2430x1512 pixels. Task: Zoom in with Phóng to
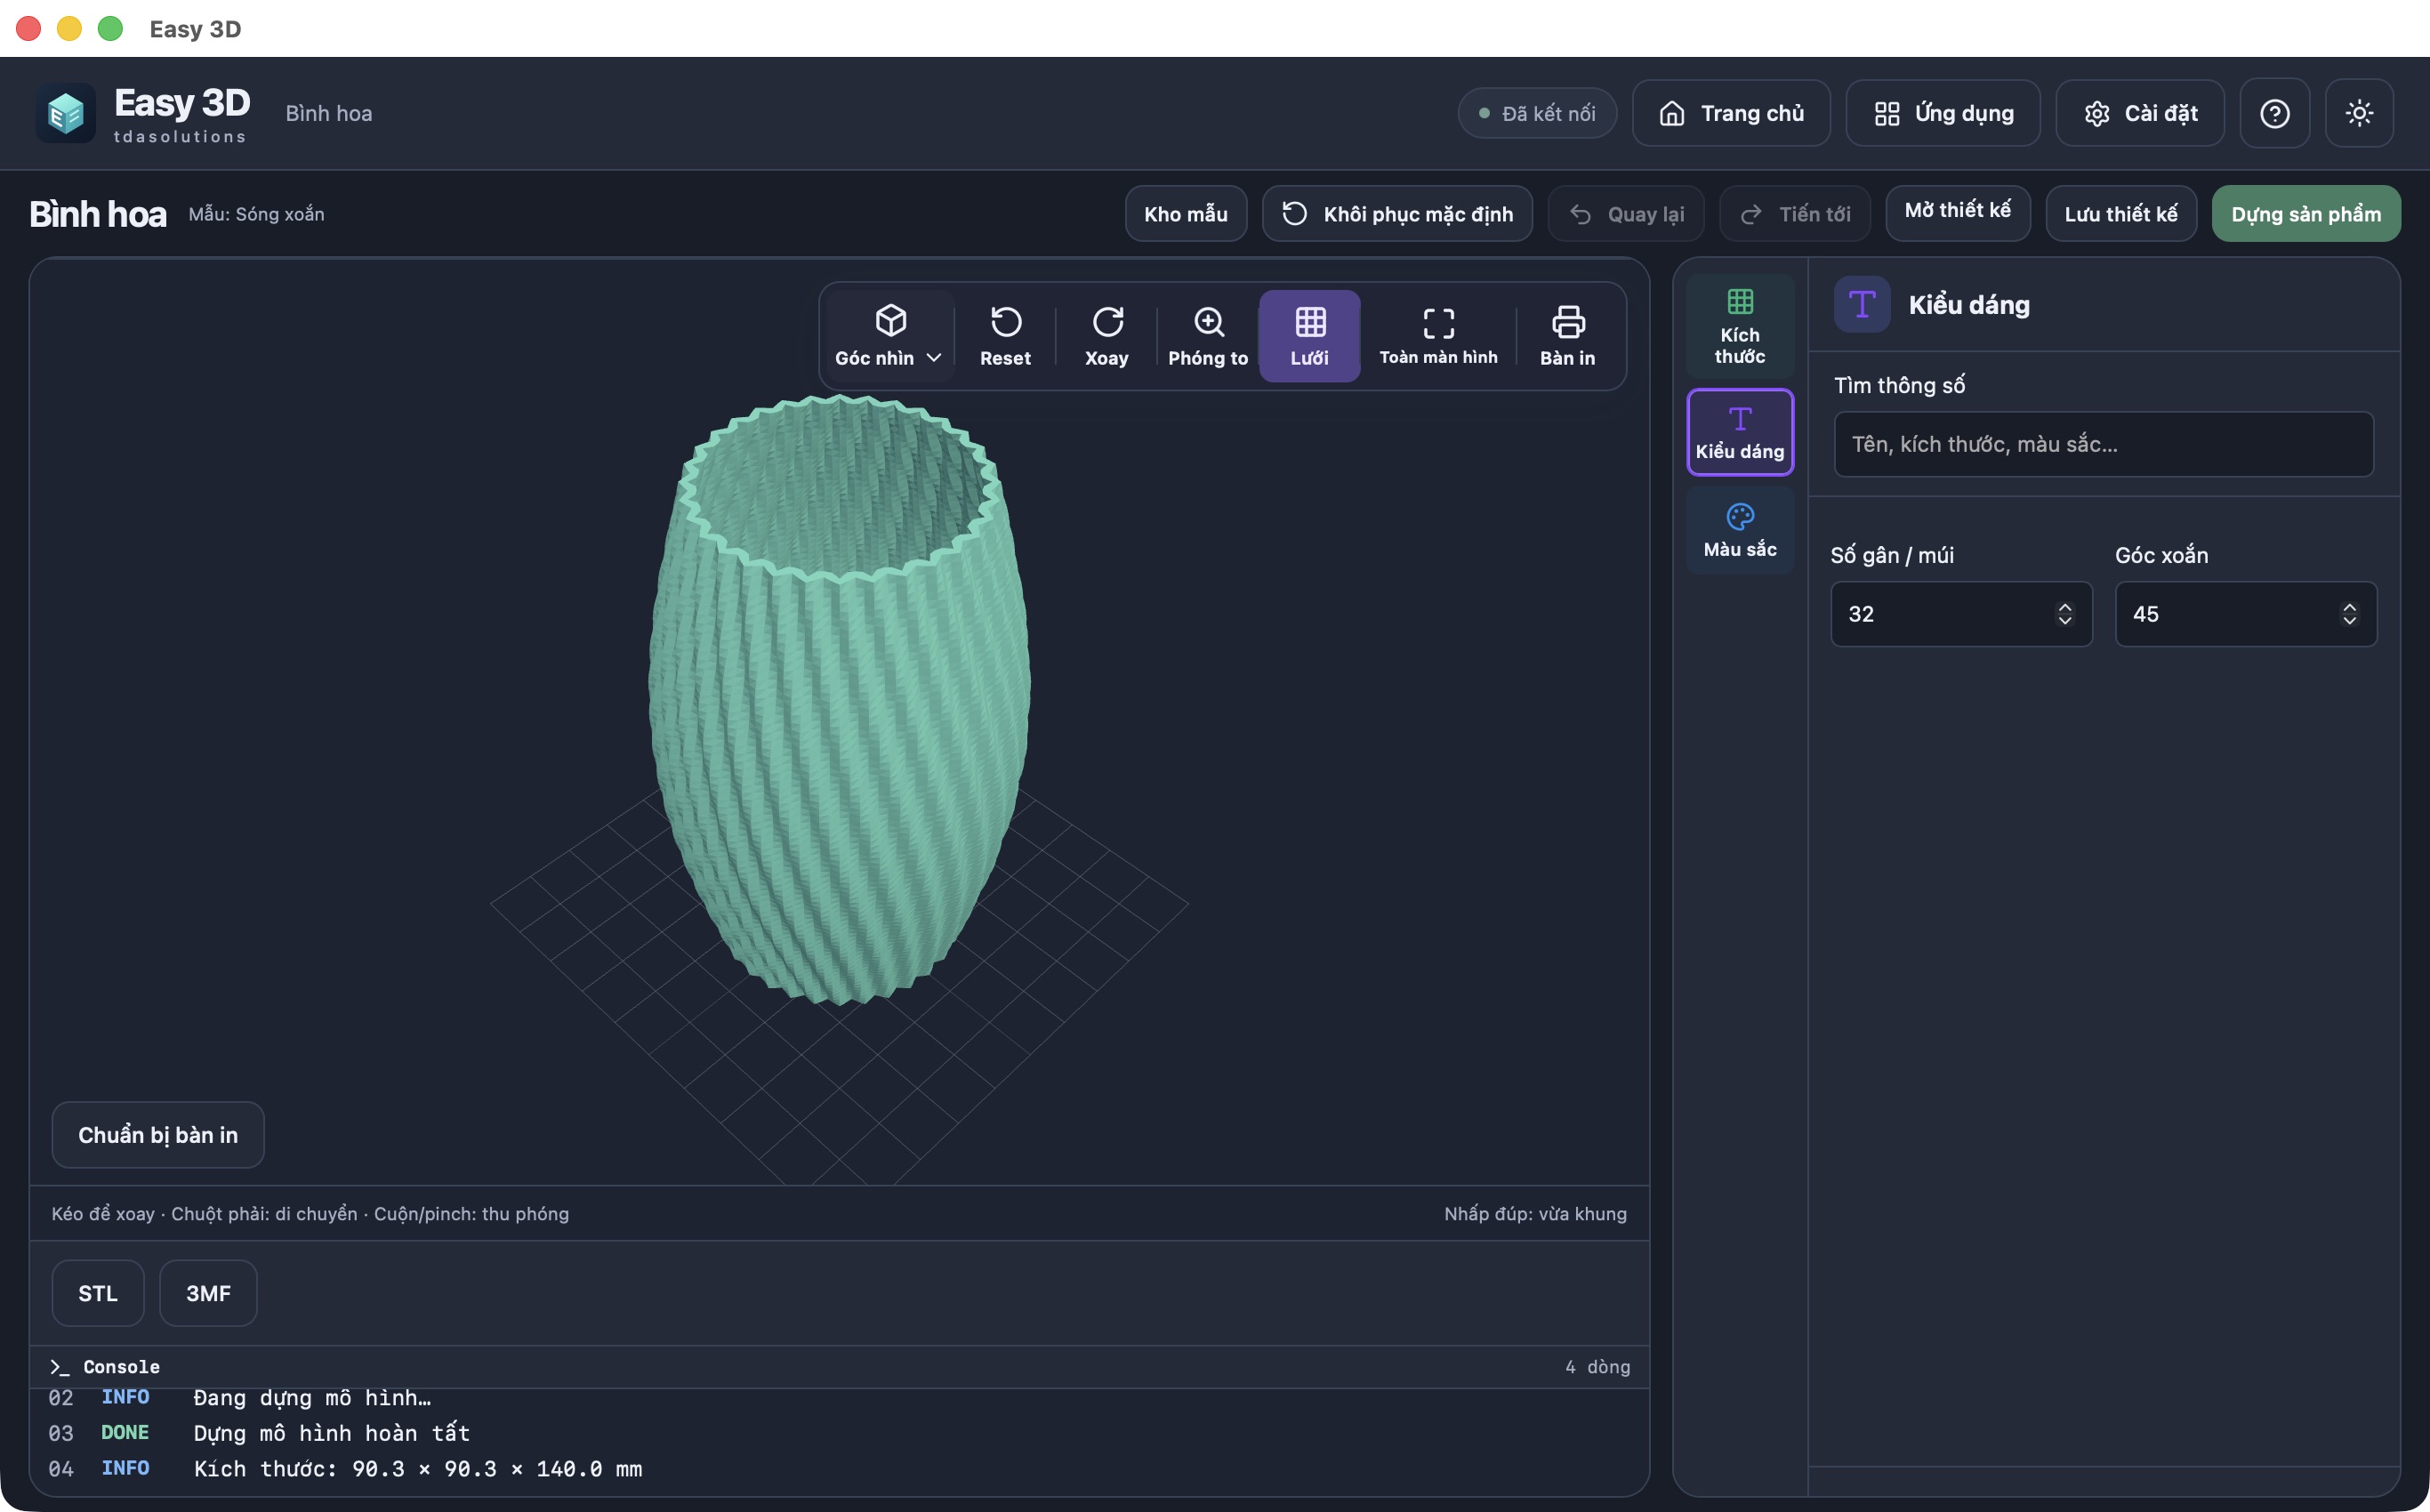[x=1208, y=336]
